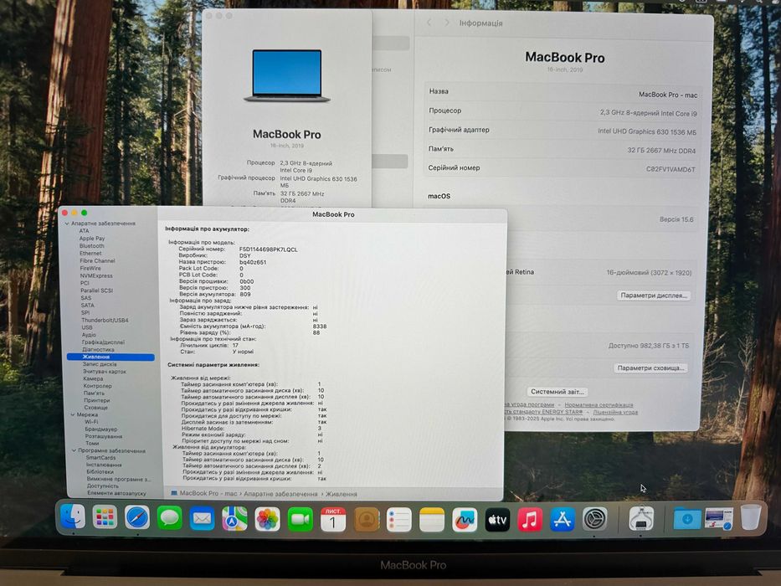Image resolution: width=781 pixels, height=586 pixels.
Task: Open the App Store in the Dock
Action: (563, 519)
